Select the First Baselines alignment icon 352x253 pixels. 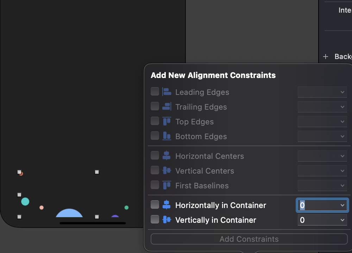[166, 185]
